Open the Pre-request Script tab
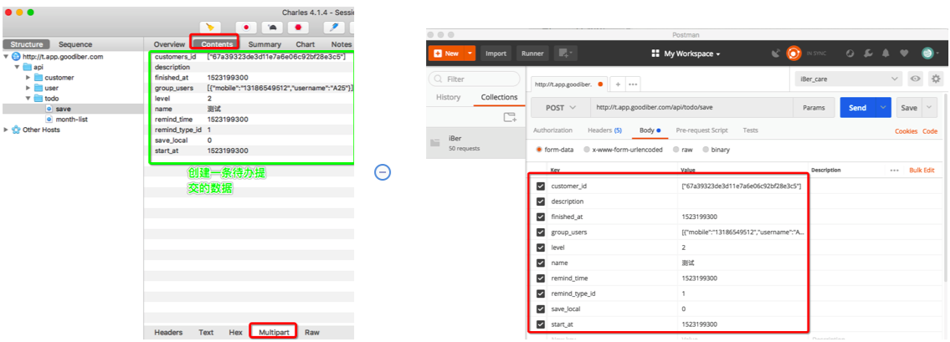This screenshot has width=950, height=342. pos(701,130)
